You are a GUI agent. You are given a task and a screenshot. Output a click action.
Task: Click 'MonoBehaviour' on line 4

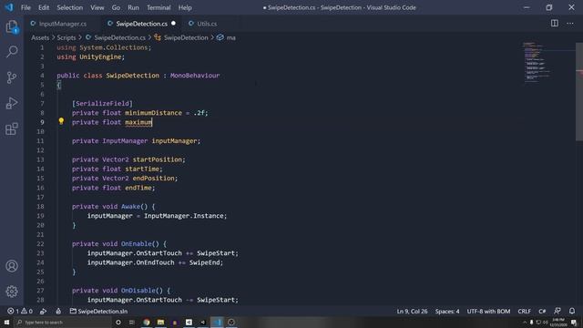click(195, 75)
